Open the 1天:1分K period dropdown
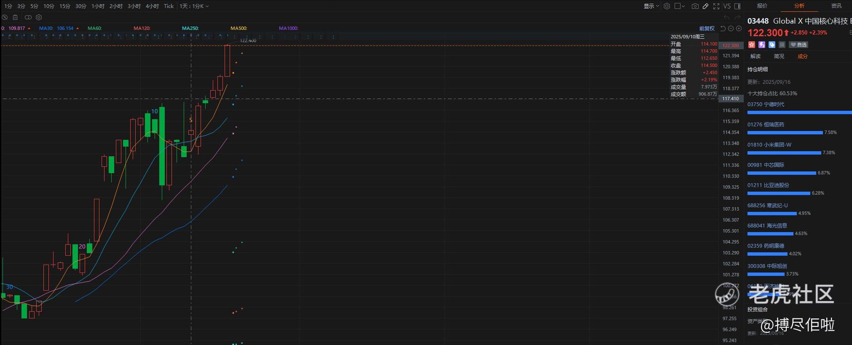The width and height of the screenshot is (852, 345). tap(194, 6)
